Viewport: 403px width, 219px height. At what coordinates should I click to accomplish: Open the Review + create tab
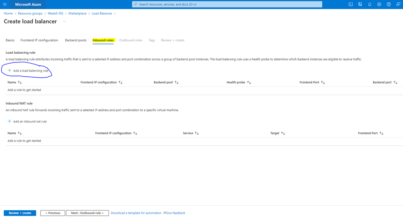click(172, 40)
